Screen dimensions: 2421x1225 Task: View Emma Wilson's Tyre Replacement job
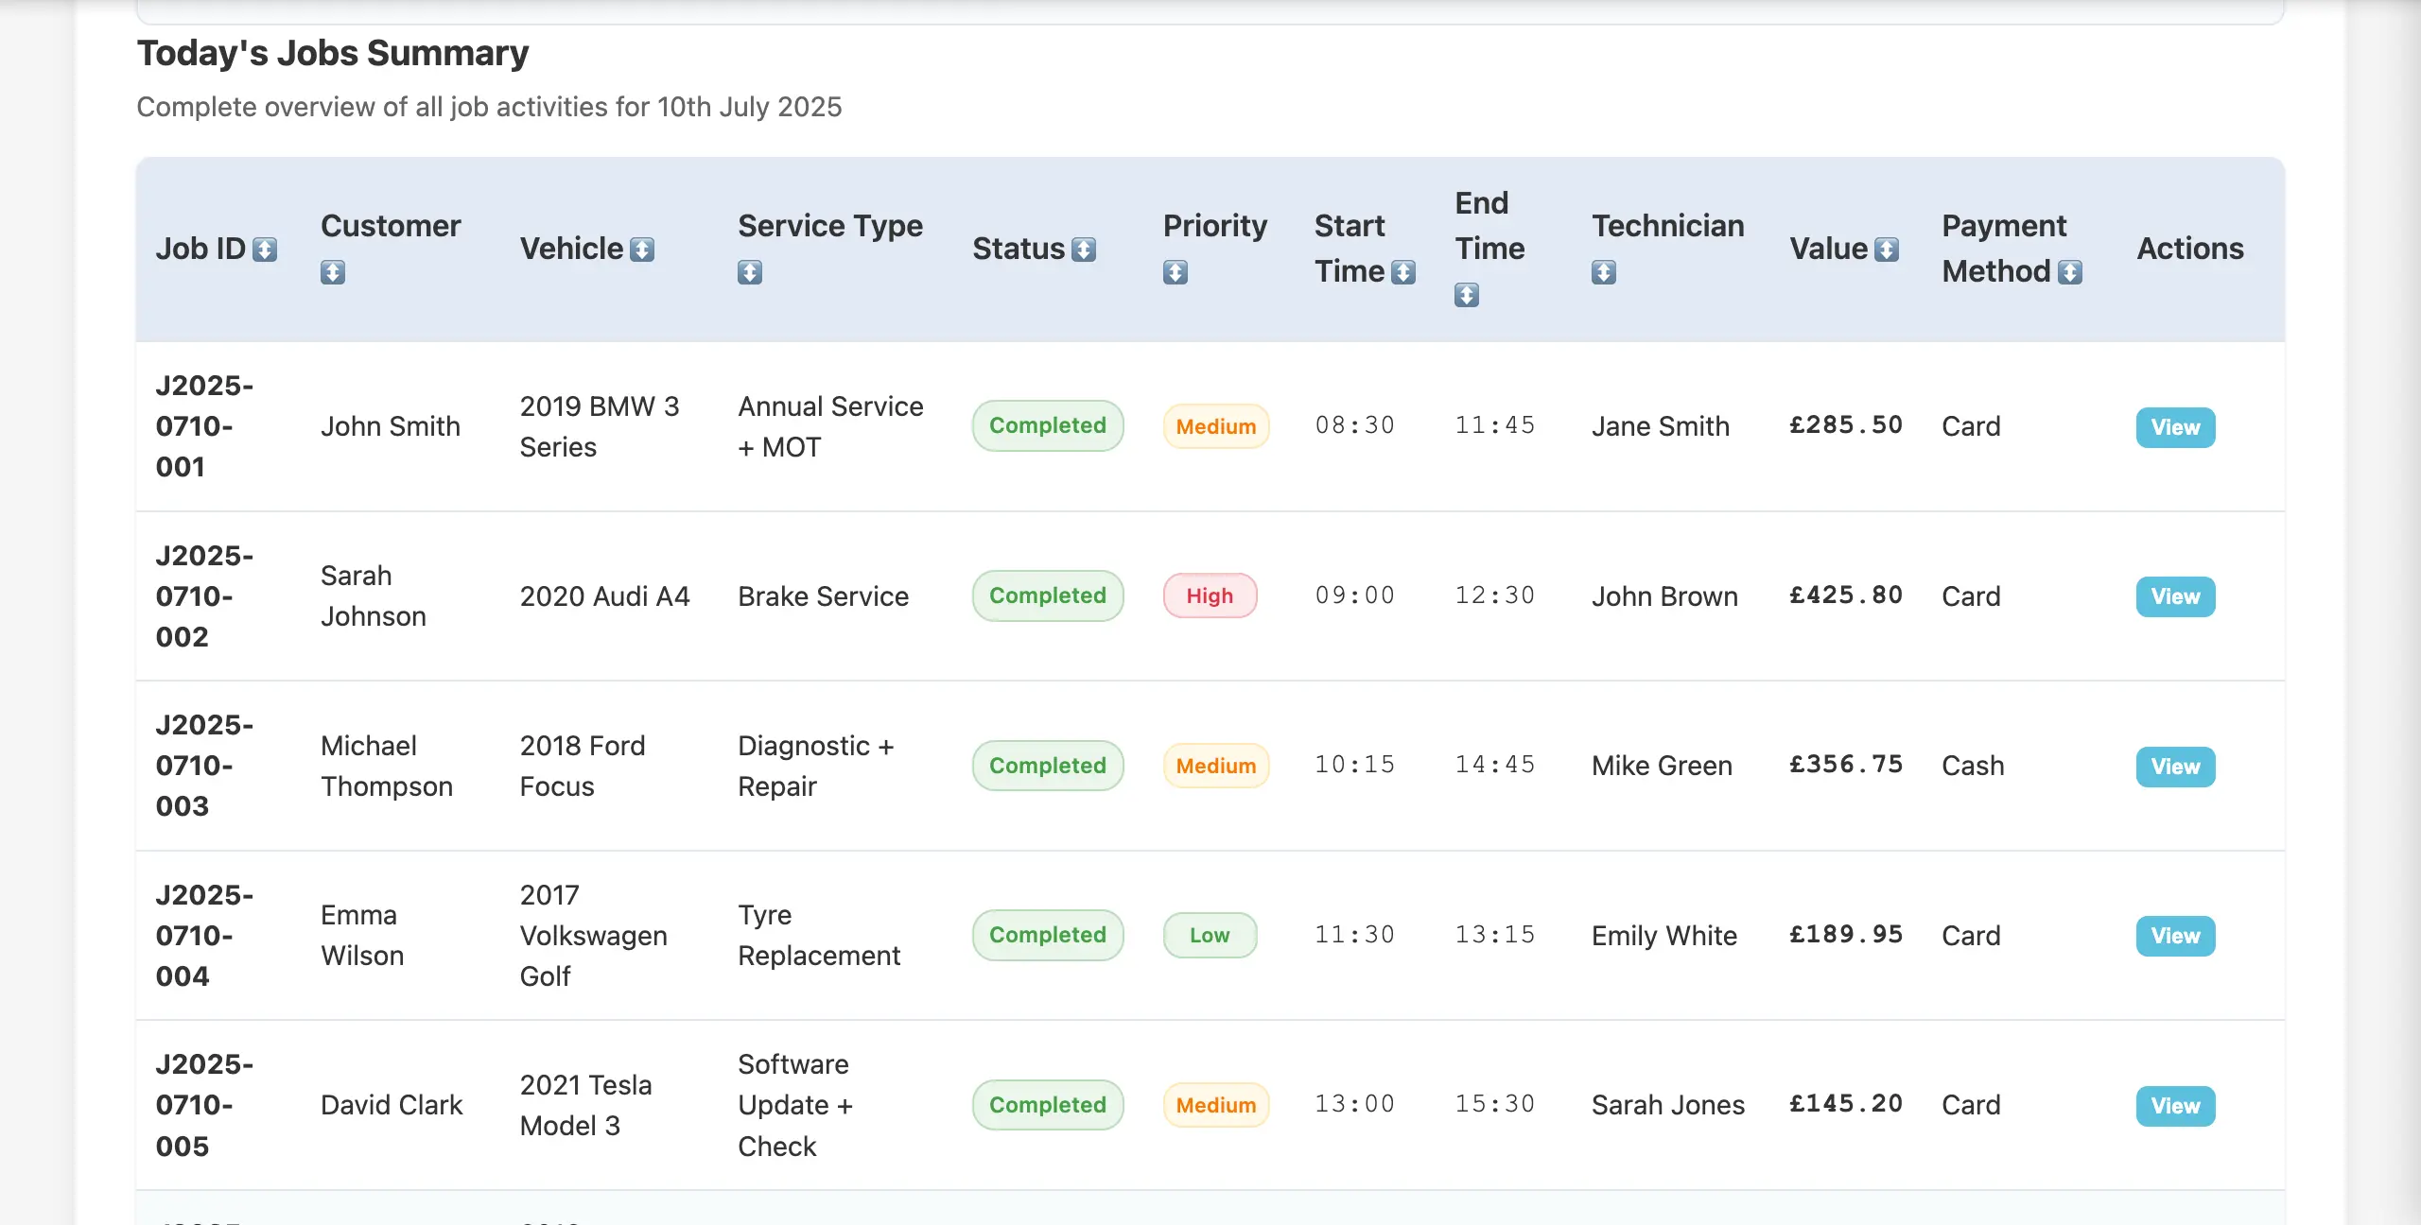(x=2175, y=936)
